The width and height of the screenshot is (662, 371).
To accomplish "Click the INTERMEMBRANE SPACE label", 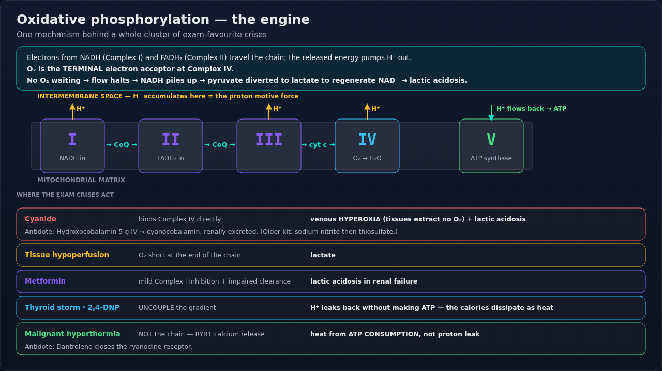I will tap(168, 96).
